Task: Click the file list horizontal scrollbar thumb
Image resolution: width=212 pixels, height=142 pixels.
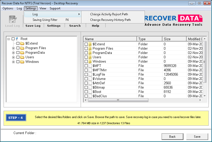Action: point(118,100)
